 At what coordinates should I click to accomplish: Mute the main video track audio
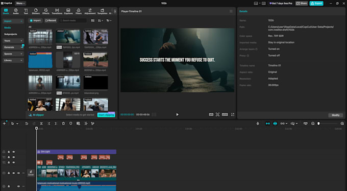tap(18, 173)
